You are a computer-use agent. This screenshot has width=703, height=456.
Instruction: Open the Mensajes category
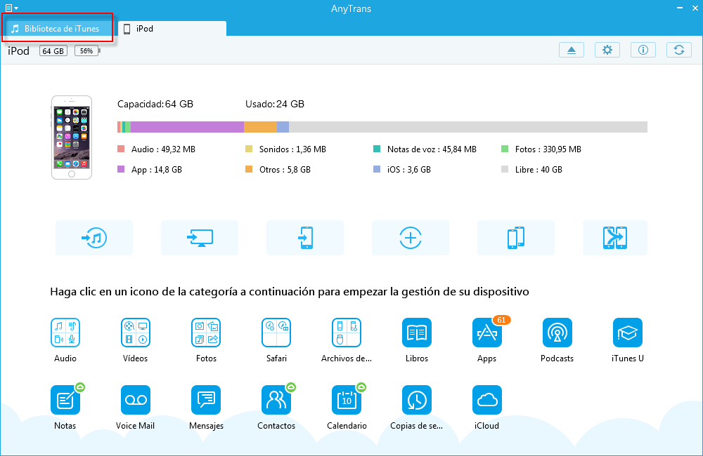point(206,400)
